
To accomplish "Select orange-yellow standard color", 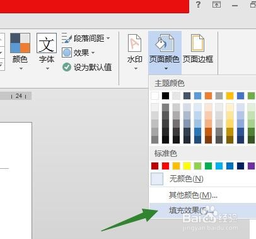I will point(176,166).
